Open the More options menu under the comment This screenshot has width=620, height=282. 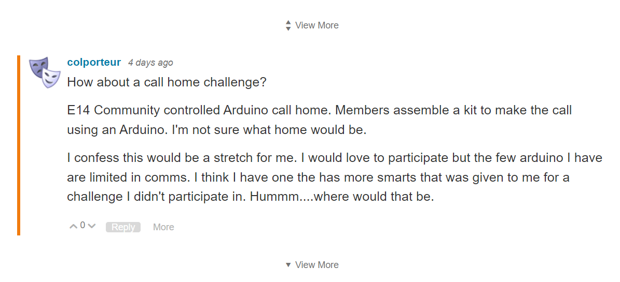163,227
